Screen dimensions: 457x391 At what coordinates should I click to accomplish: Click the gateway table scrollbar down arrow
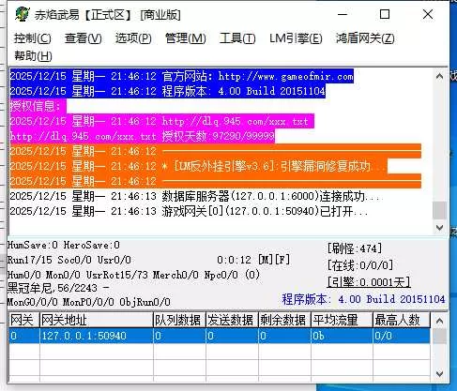tap(439, 373)
